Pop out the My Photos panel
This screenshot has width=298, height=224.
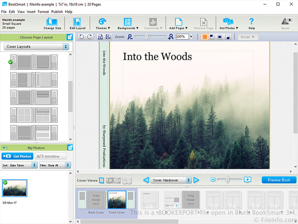pos(70,148)
